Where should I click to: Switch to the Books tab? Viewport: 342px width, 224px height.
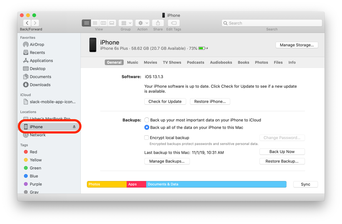[x=243, y=62]
